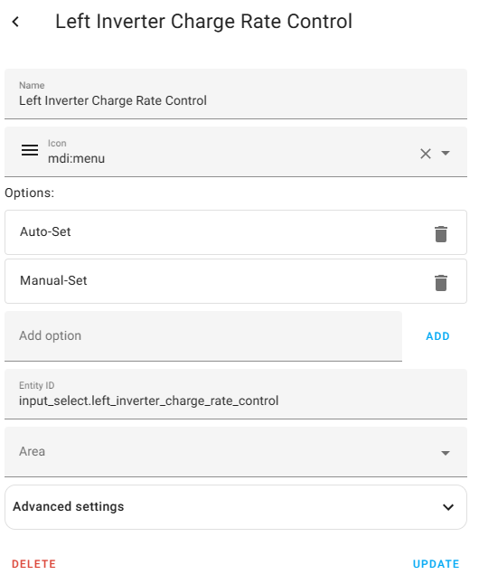Screen dimensions: 479x584
Task: Select the Manual-Set option text
Action: tap(53, 280)
